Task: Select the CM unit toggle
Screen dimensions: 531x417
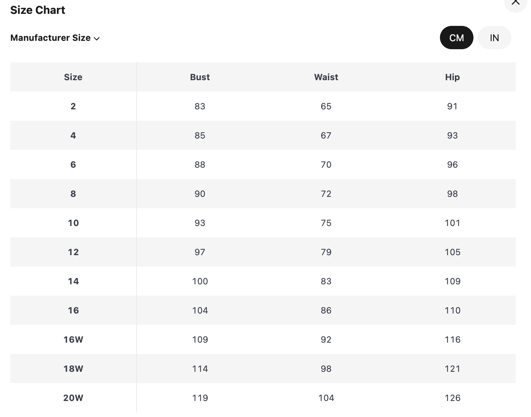Action: (x=456, y=38)
